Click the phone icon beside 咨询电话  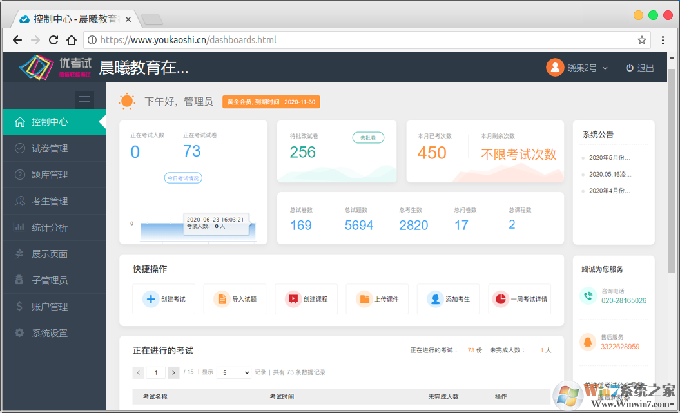click(587, 296)
